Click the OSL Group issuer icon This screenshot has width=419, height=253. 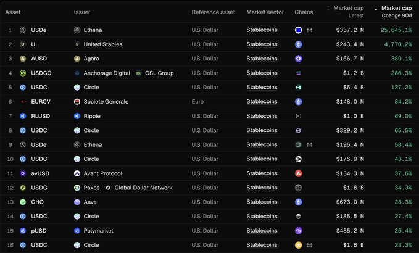tap(138, 73)
